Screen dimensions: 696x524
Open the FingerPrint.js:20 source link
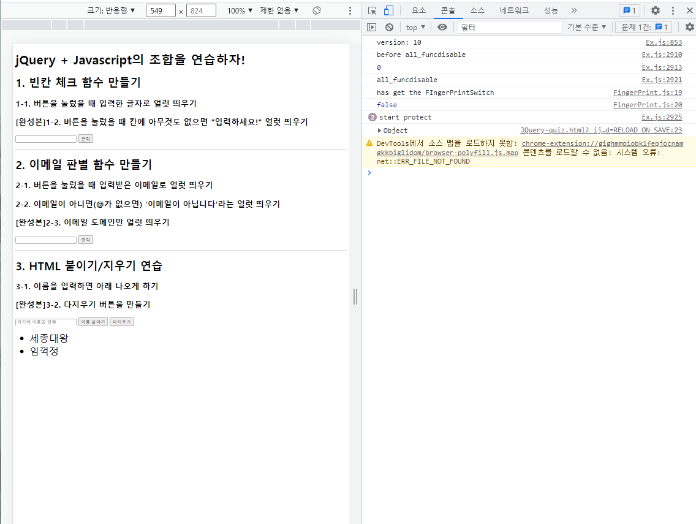[x=648, y=105]
